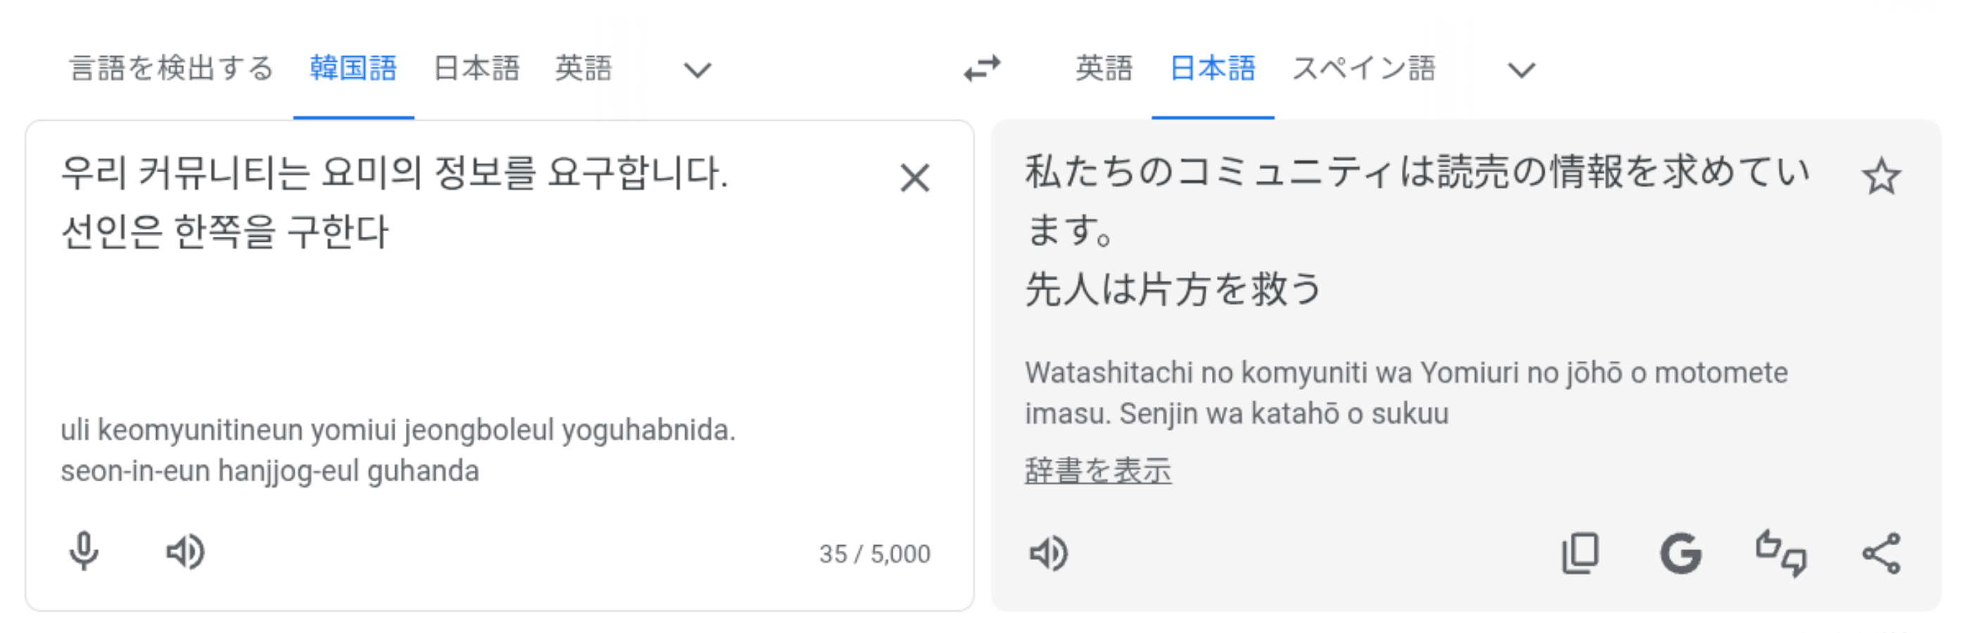Image resolution: width=1966 pixels, height=633 pixels.
Task: Click the microphone voice input icon
Action: (84, 552)
